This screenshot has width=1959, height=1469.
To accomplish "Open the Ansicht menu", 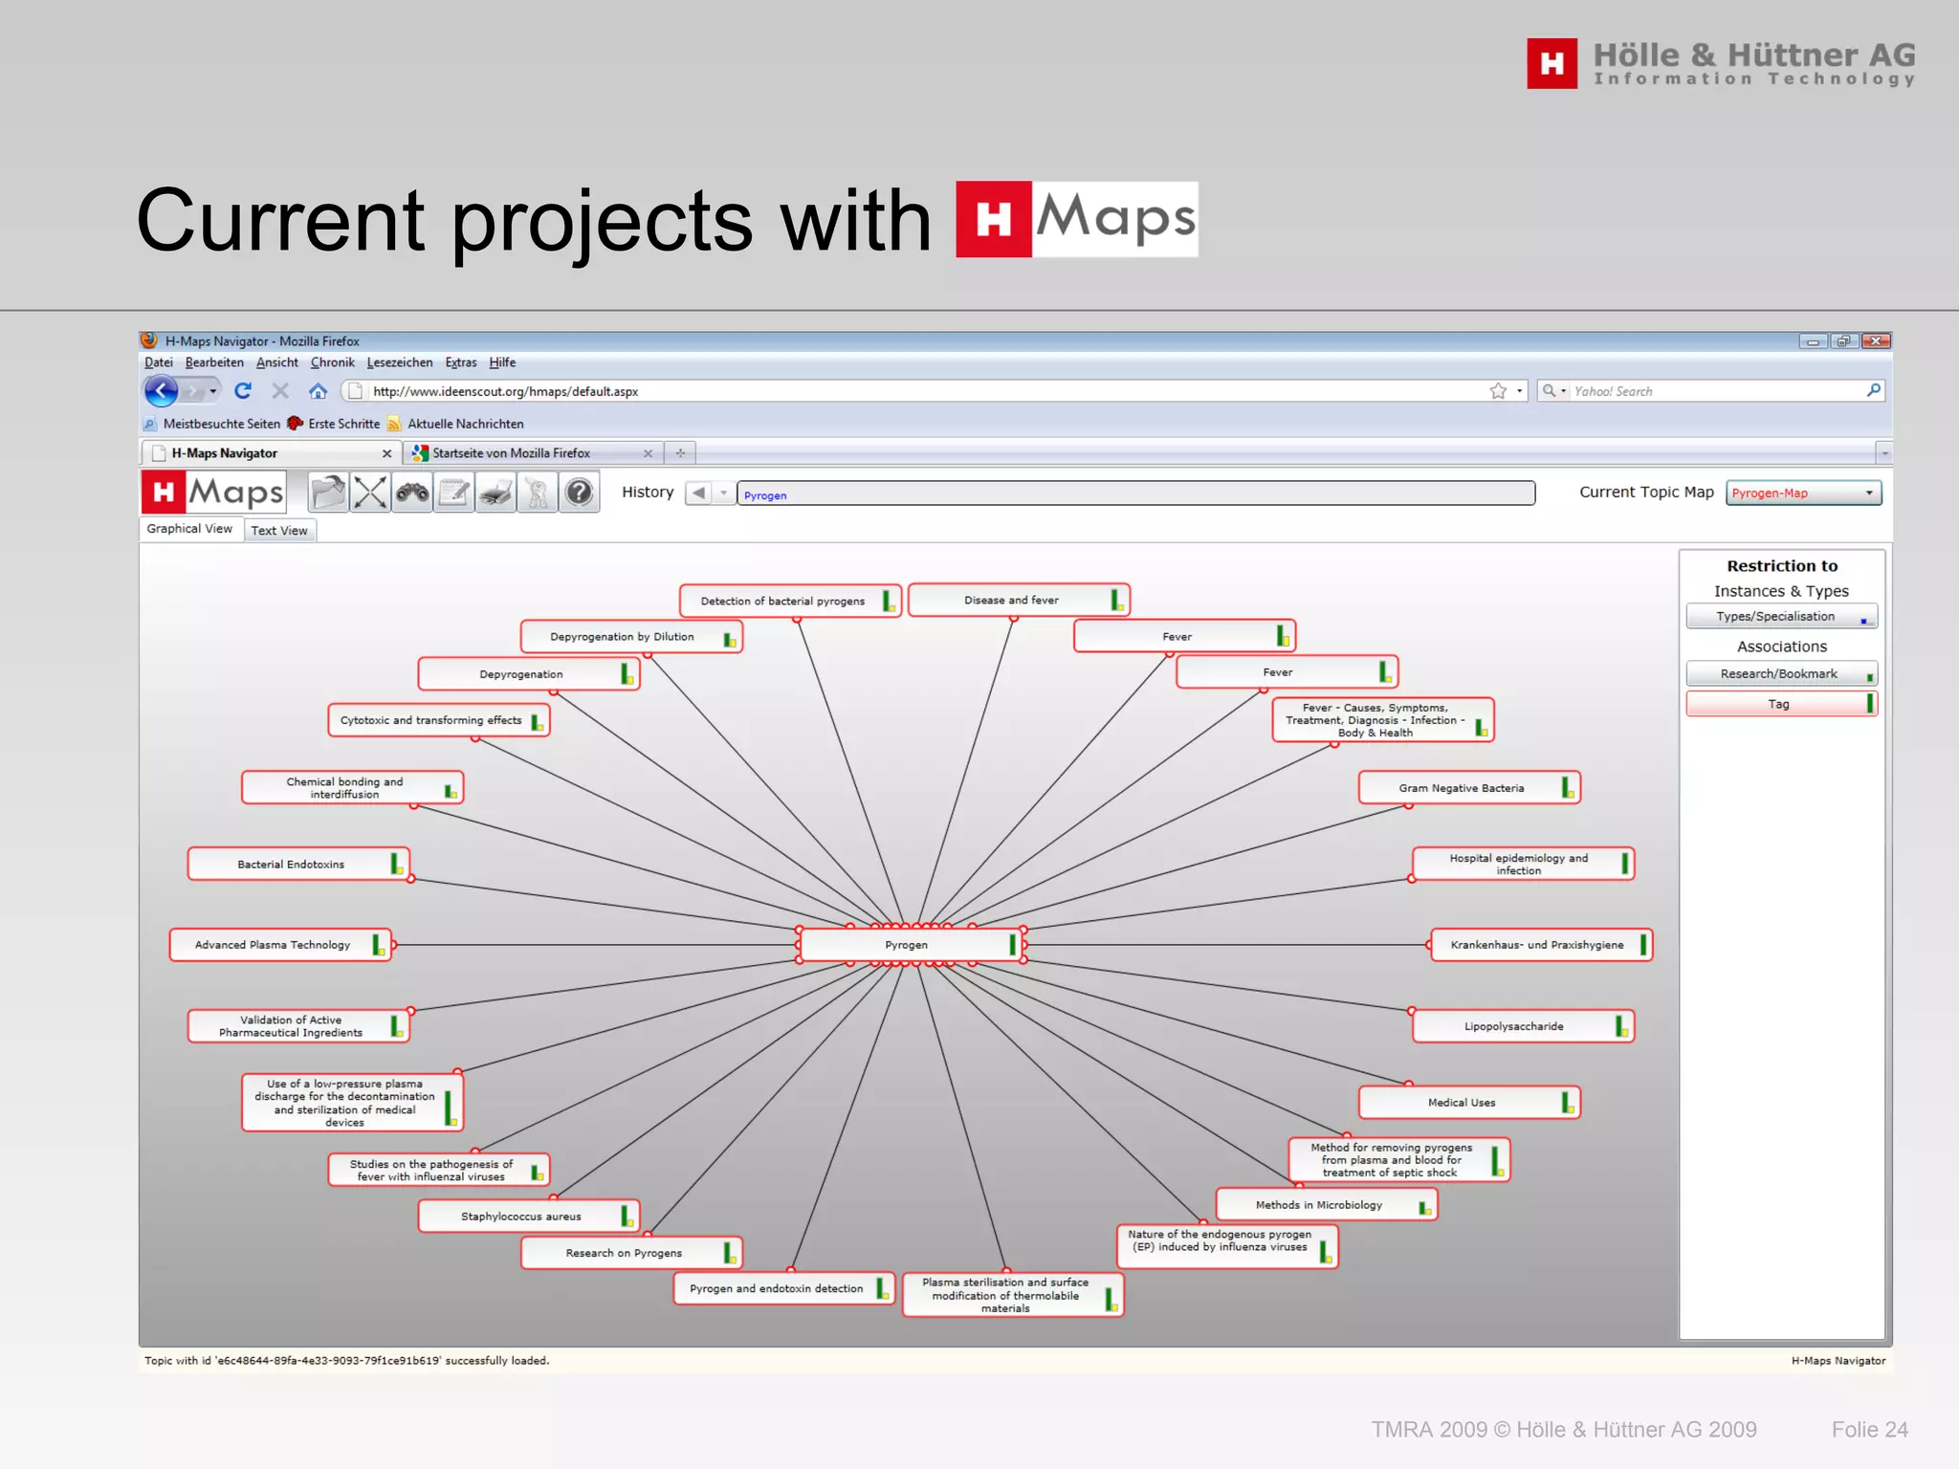I will point(277,362).
